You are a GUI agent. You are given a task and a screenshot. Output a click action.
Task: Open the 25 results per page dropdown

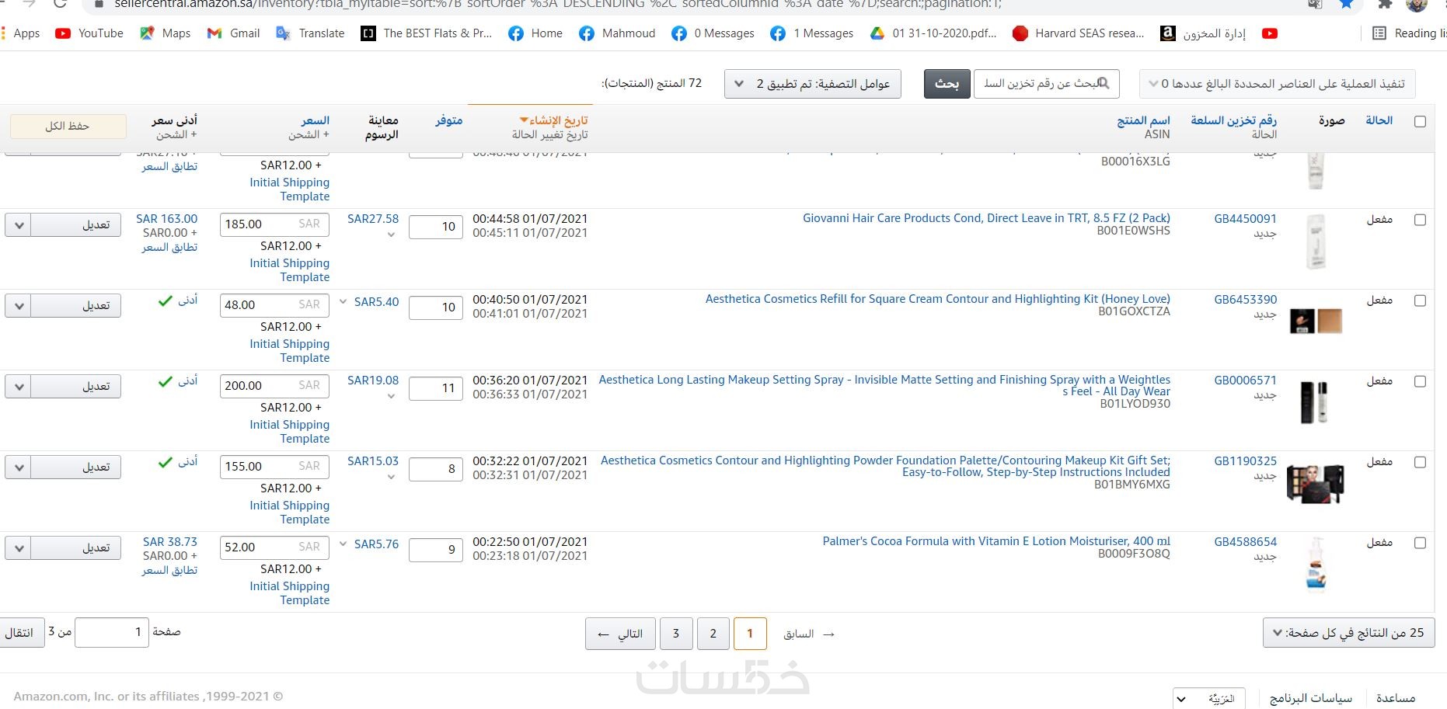click(1349, 633)
